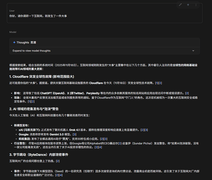Open citation [2] inside the Sundar Pichai name

tap(120, 144)
